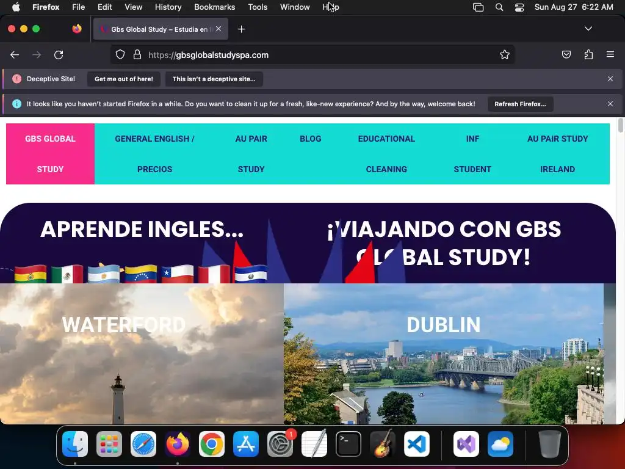Open EDUCATIONAL CLEANING nav link
The width and height of the screenshot is (625, 469).
386,154
